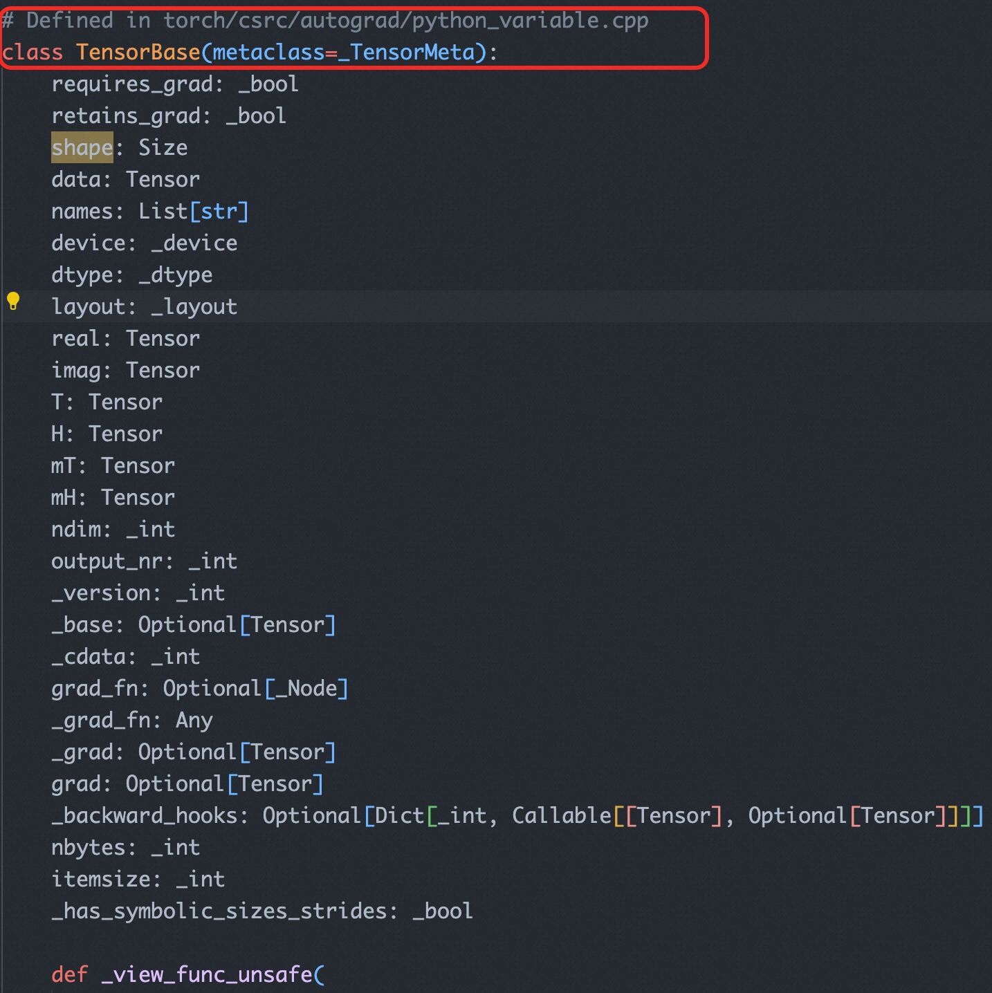The width and height of the screenshot is (992, 993).
Task: Click 'nbytes' attribute name
Action: click(x=88, y=848)
